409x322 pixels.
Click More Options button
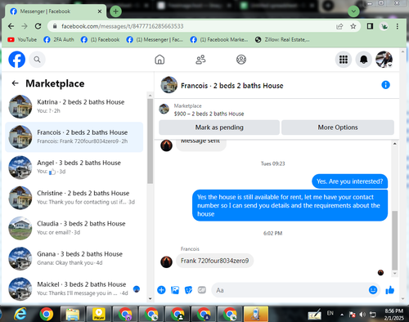pyautogui.click(x=338, y=127)
